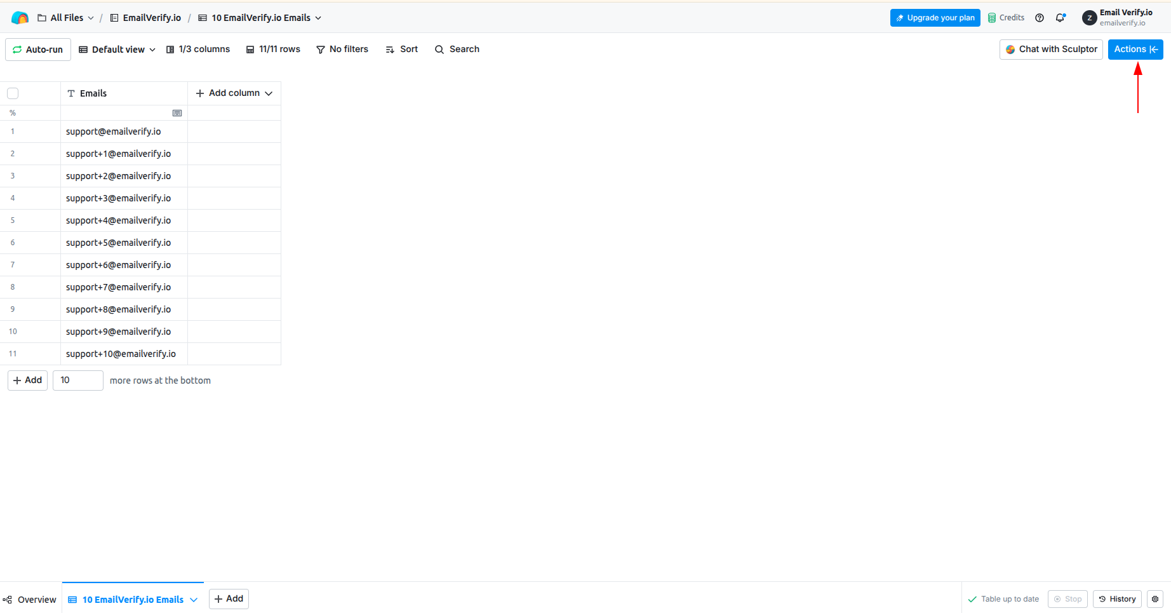Open the help question mark icon
Screen dimensions: 1171x613
point(1040,18)
